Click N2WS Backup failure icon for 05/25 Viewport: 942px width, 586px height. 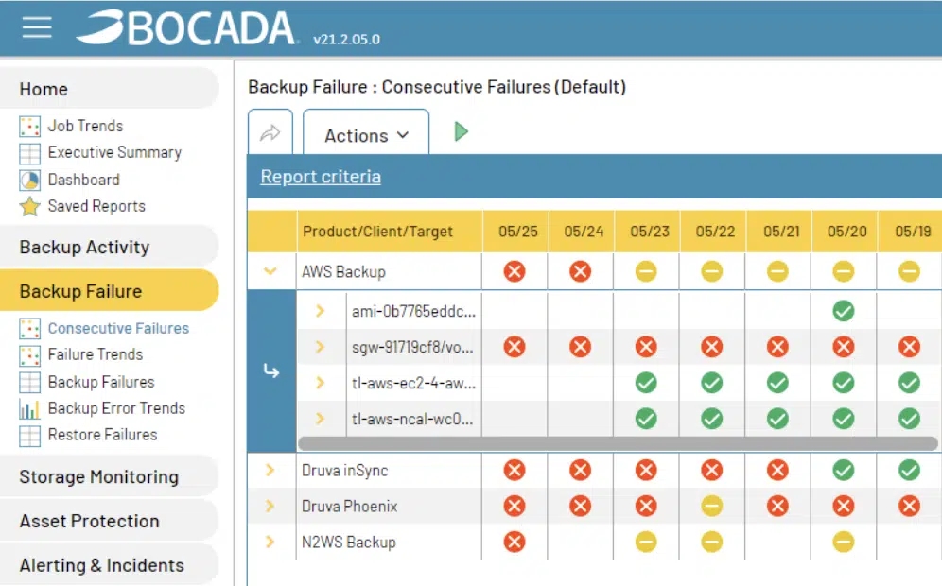515,543
